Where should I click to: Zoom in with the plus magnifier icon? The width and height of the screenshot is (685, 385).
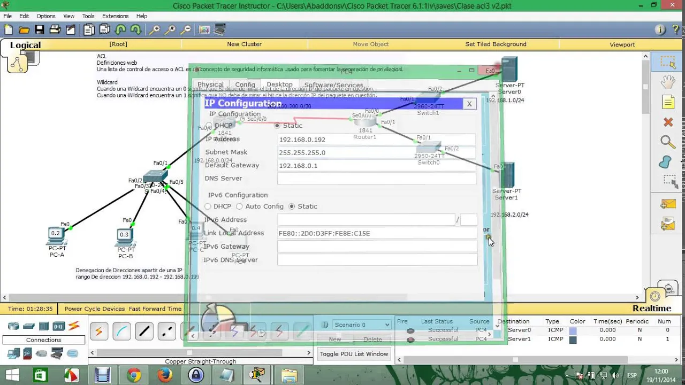155,30
